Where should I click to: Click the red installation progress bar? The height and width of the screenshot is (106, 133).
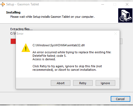coord(13,41)
